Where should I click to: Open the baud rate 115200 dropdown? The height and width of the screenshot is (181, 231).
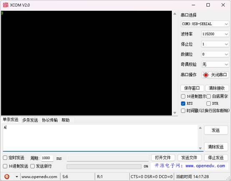coord(215,34)
